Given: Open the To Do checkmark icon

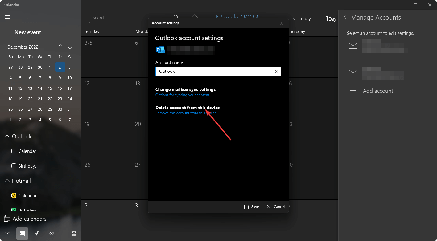Looking at the screenshot, I should (52, 234).
